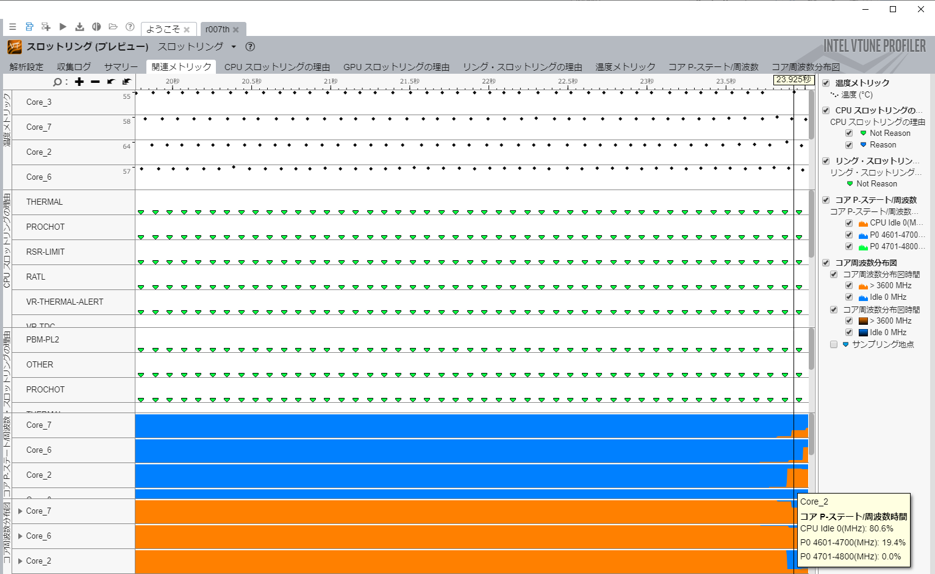935x574 pixels.
Task: Click the 23.925秒 timeline marker label
Action: pos(793,80)
